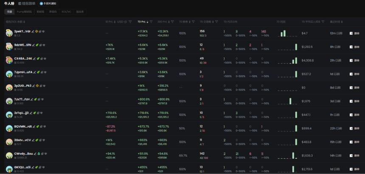Click 跟单 follow button for 9dzWE...SfN
The width and height of the screenshot is (365, 174).
(x=354, y=47)
